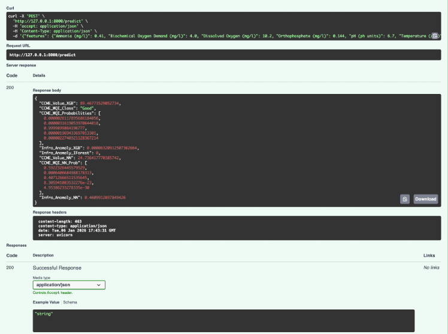Viewport: 448px width, 334px height.
Task: Click the CCME_Value_XGB value 89.46773529052734
Action: click(x=99, y=104)
